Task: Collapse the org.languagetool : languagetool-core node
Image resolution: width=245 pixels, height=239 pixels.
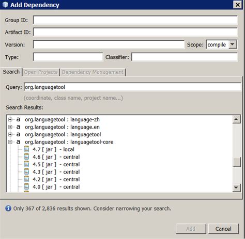Action: (10, 142)
